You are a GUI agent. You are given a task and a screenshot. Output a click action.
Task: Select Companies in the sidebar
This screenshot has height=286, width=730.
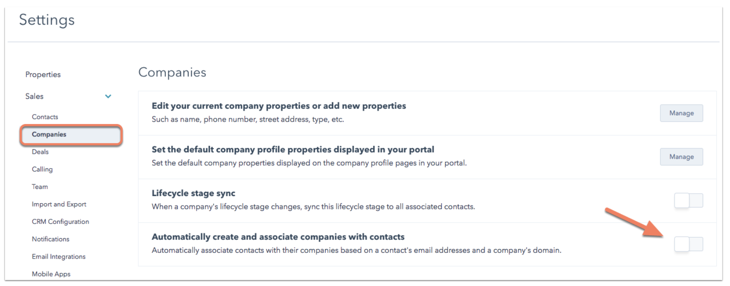point(49,134)
